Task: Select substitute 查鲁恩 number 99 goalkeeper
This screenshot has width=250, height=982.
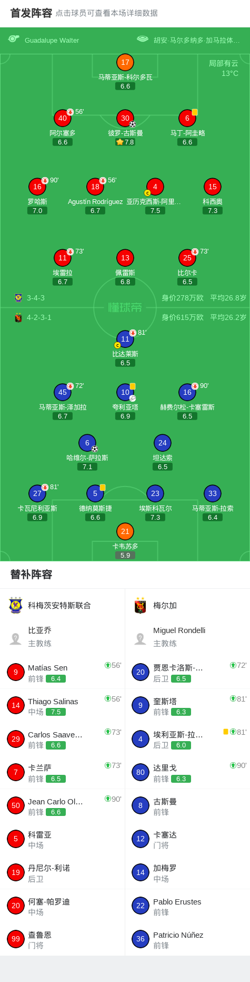Action: pyautogui.click(x=16, y=939)
